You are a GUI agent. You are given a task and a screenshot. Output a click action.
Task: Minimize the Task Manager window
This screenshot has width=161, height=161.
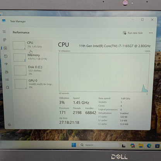pyautogui.click(x=133, y=20)
